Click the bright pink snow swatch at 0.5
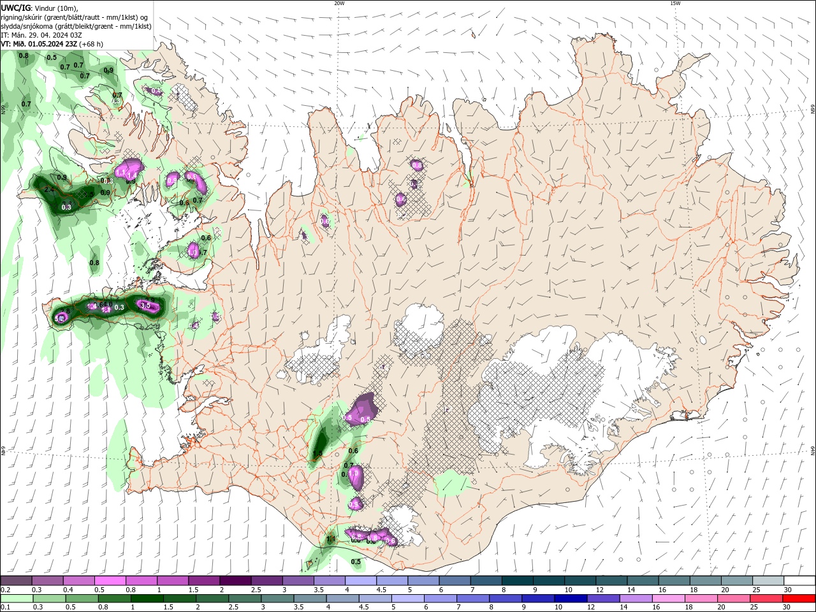816x612 pixels. coord(110,581)
